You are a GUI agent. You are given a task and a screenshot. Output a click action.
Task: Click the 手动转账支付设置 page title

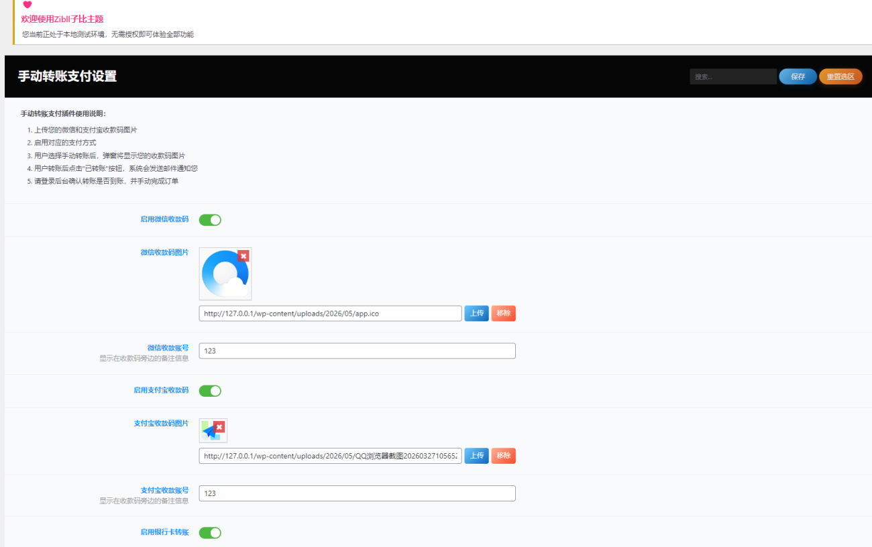point(67,76)
